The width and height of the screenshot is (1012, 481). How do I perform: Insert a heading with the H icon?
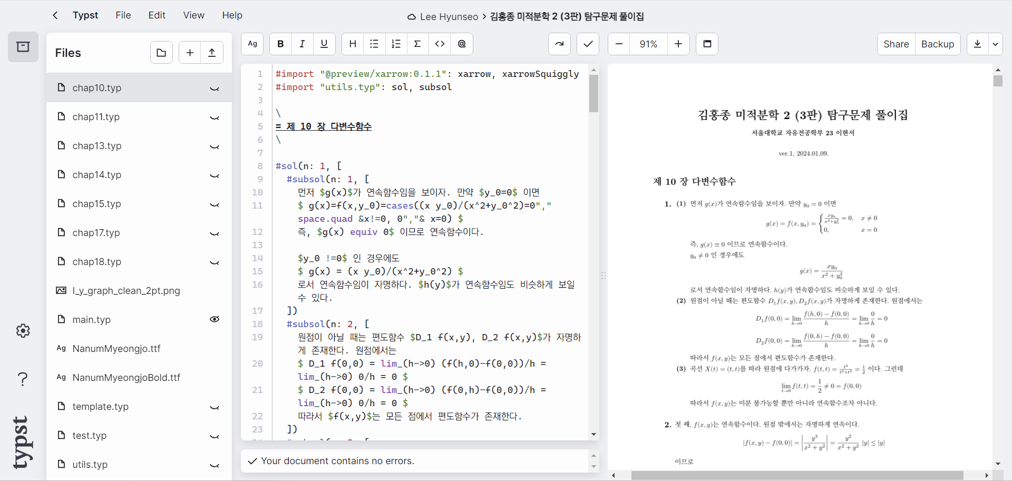tap(353, 44)
